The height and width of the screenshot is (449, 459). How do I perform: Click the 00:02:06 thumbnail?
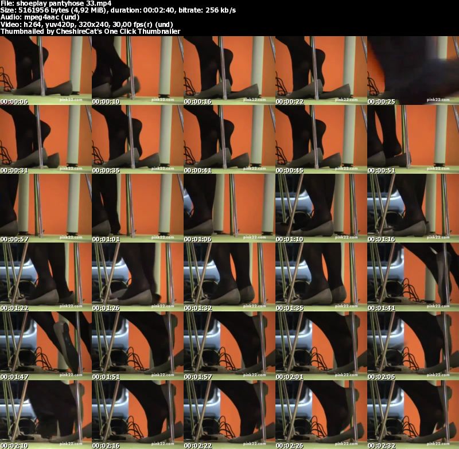point(413,346)
